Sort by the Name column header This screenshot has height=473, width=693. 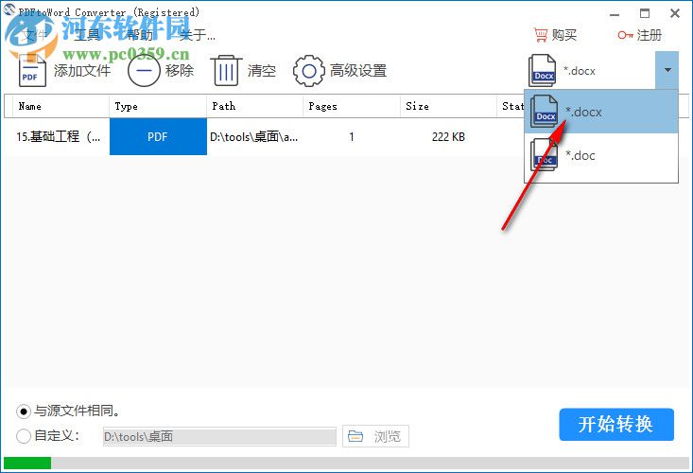coord(61,106)
